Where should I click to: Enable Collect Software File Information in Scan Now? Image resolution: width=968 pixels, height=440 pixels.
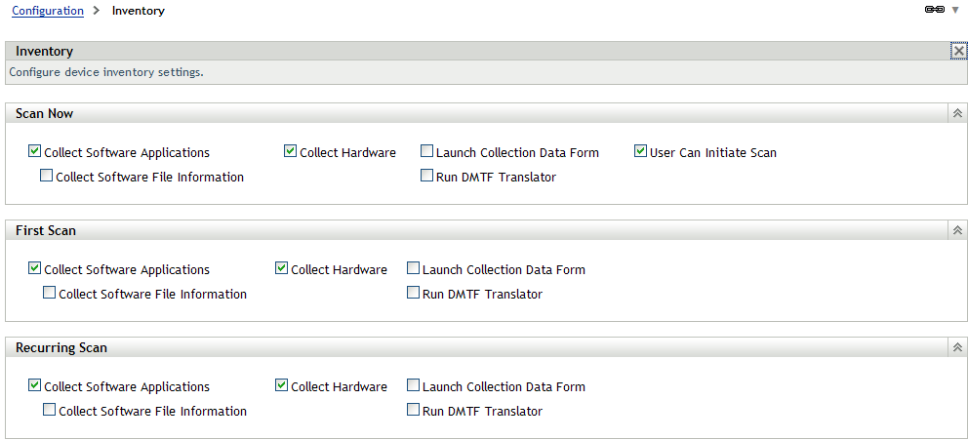click(x=47, y=177)
